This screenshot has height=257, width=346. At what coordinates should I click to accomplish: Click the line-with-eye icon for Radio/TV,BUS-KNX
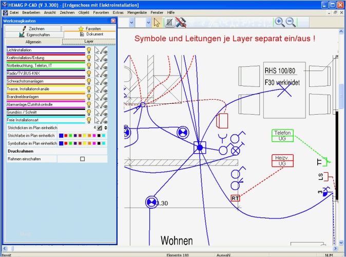(x=104, y=74)
